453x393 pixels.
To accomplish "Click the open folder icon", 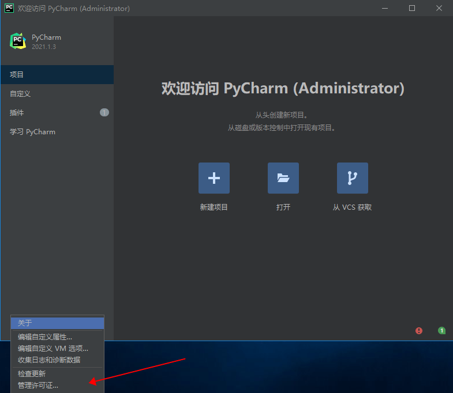I will [283, 178].
